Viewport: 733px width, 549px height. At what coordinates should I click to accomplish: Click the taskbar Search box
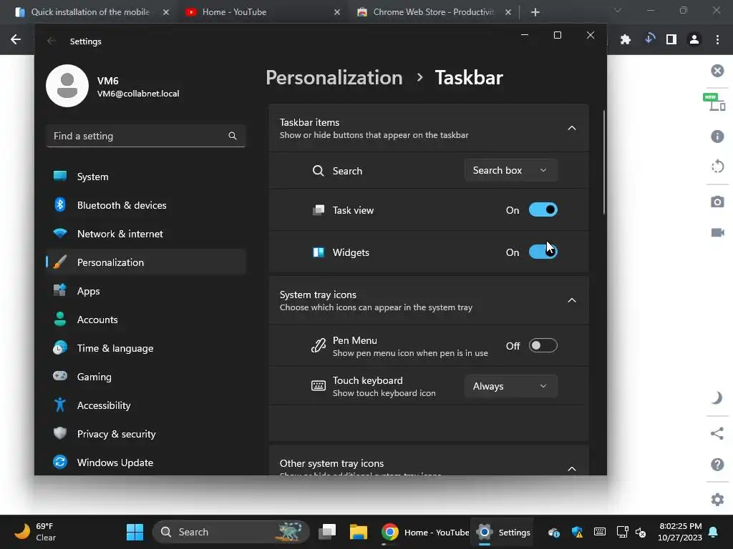click(231, 532)
